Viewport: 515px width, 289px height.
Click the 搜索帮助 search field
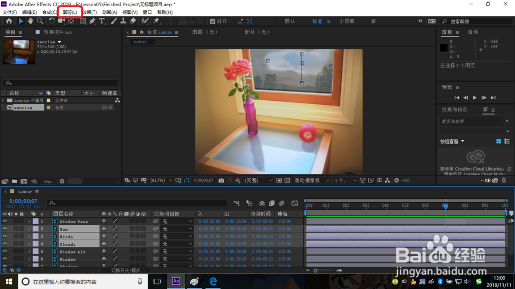(x=476, y=21)
